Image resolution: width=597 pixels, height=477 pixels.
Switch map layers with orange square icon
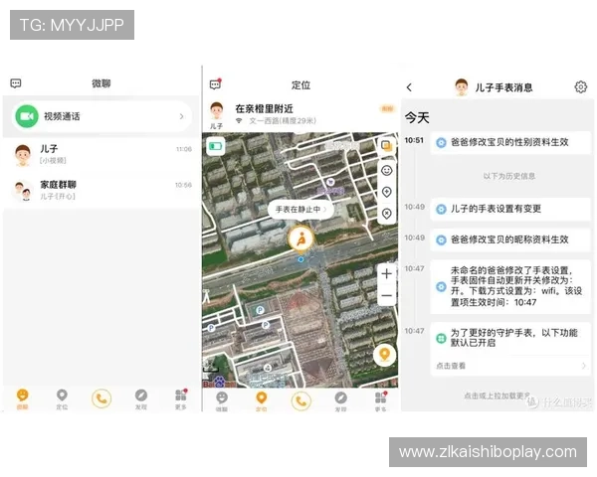click(x=387, y=146)
